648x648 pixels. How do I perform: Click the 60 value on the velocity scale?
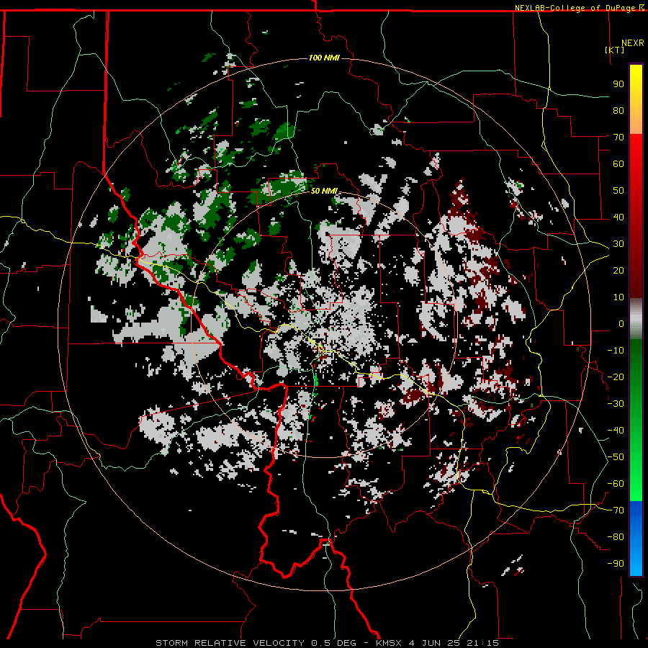click(x=618, y=164)
